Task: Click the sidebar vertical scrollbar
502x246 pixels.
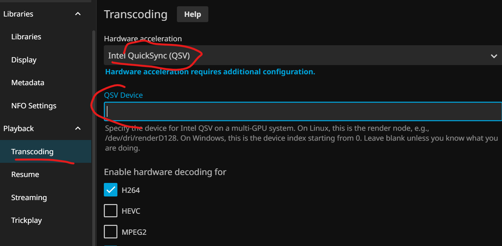Action: [x=94, y=138]
